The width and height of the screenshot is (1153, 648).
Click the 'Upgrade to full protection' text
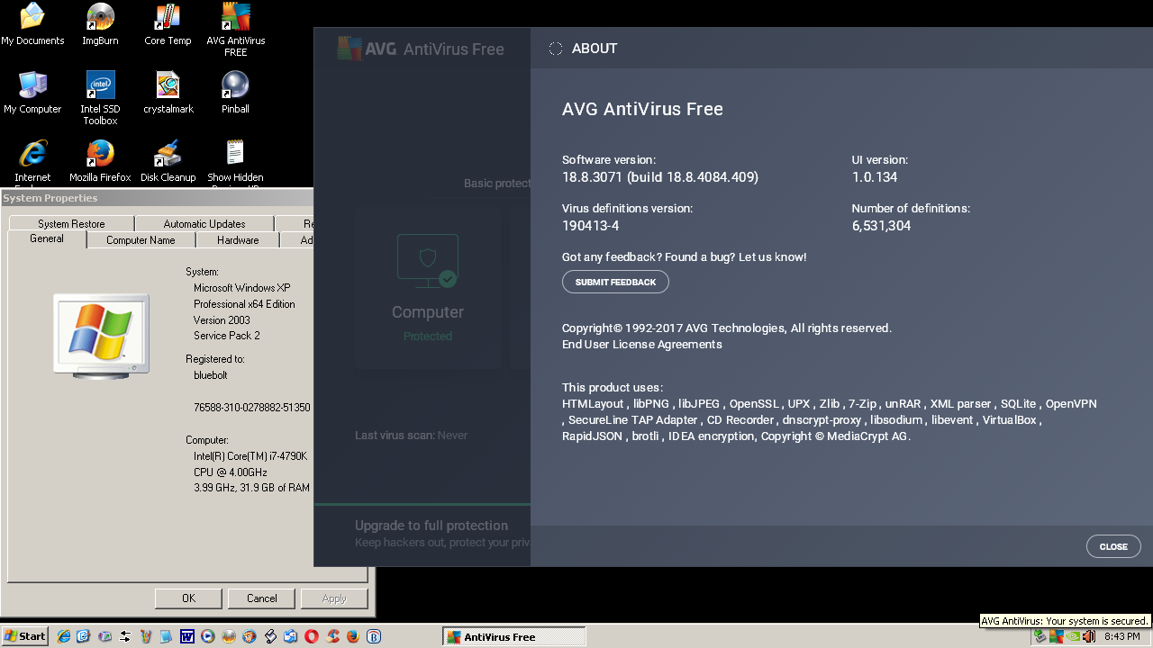coord(431,526)
